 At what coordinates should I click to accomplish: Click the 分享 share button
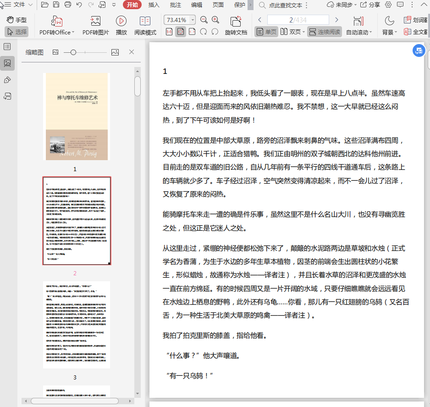point(370,5)
